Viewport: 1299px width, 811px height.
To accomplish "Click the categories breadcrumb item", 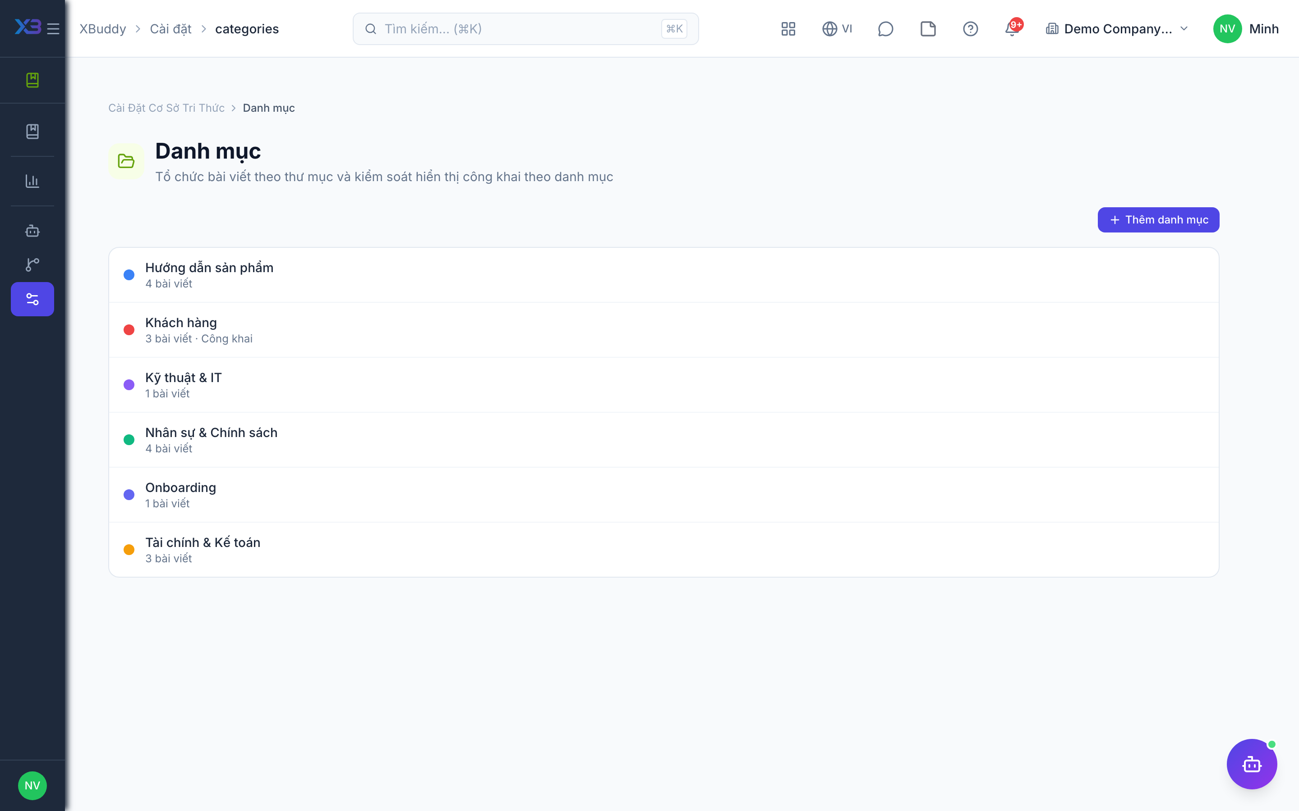I will [247, 28].
